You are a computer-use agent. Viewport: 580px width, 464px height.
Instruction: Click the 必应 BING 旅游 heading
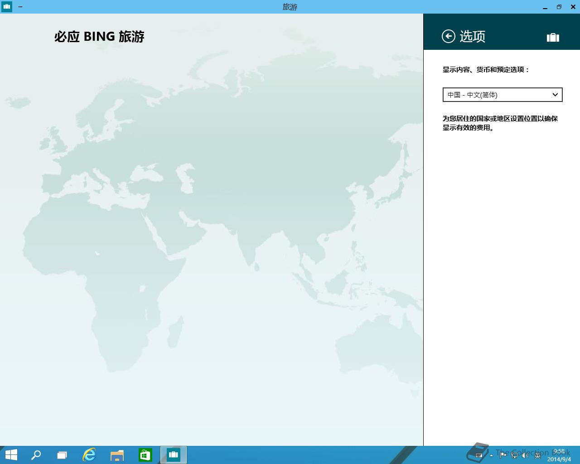click(99, 37)
